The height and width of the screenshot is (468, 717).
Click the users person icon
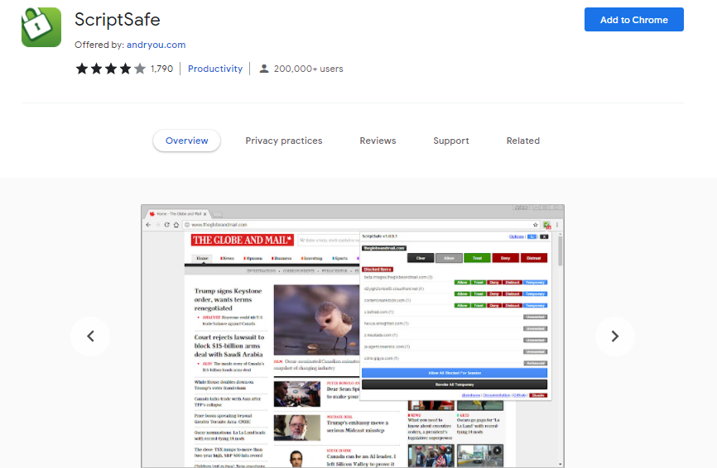point(264,69)
